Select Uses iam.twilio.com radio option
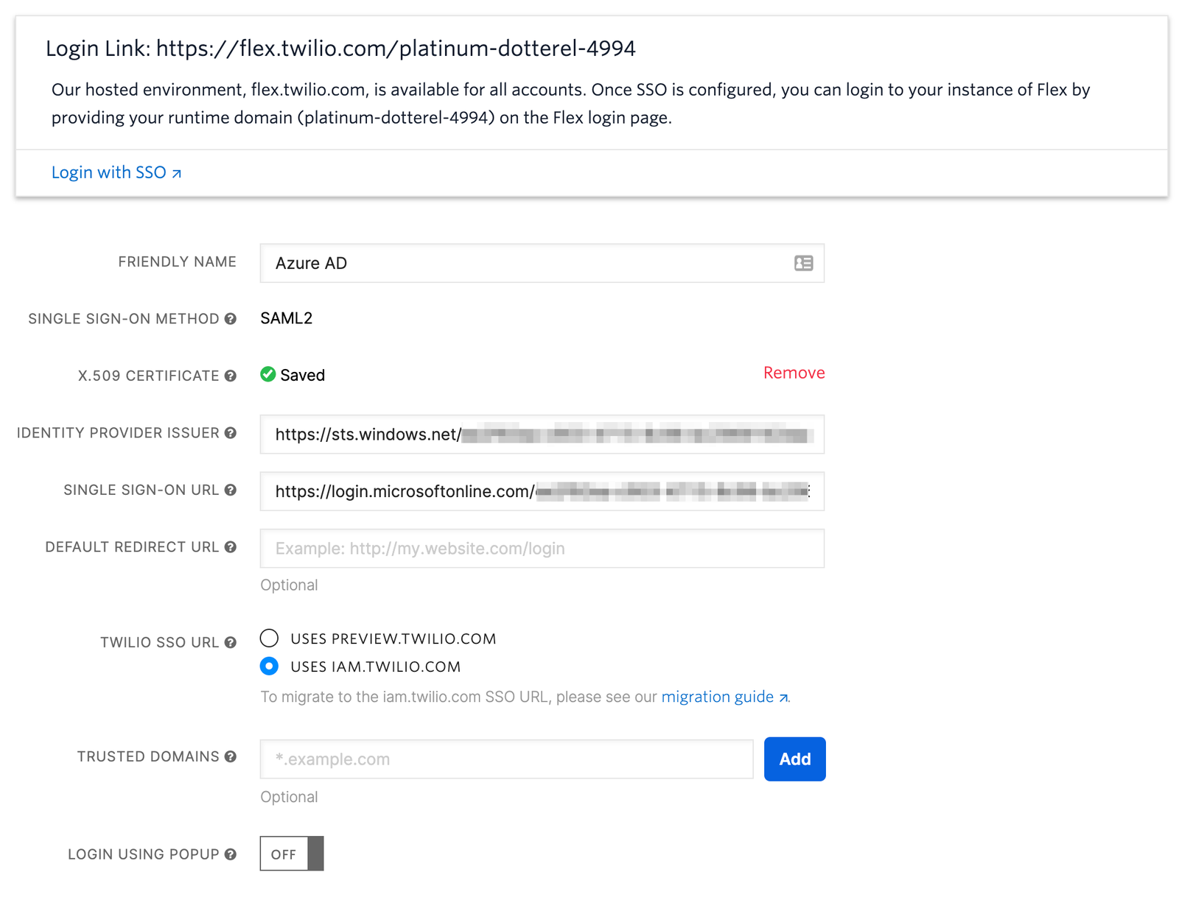 tap(270, 667)
